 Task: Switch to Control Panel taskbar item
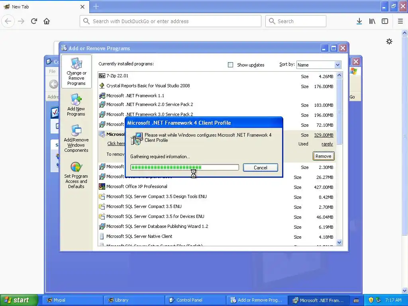point(195,300)
